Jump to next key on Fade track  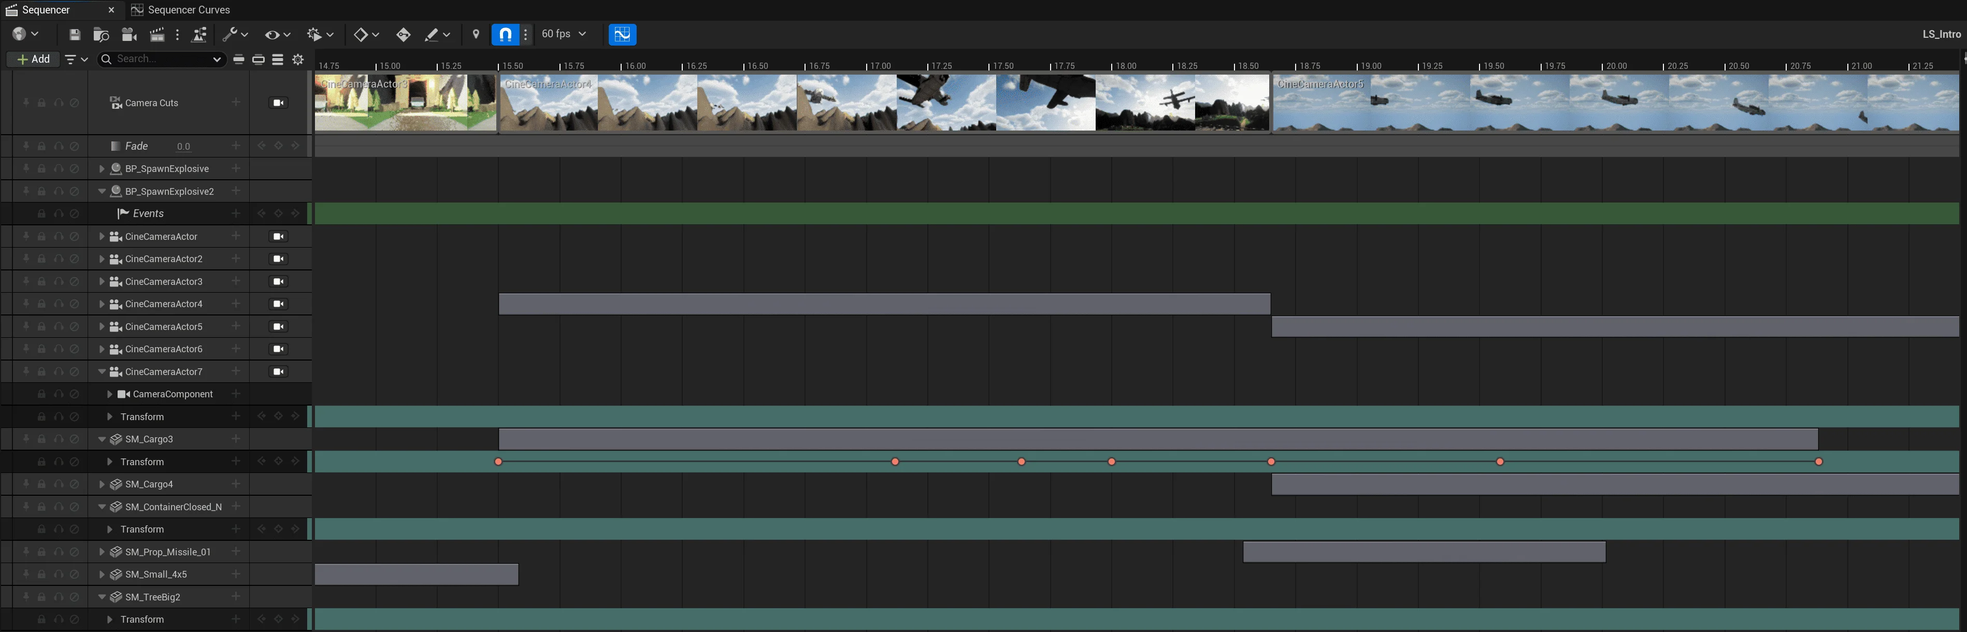pyautogui.click(x=295, y=146)
